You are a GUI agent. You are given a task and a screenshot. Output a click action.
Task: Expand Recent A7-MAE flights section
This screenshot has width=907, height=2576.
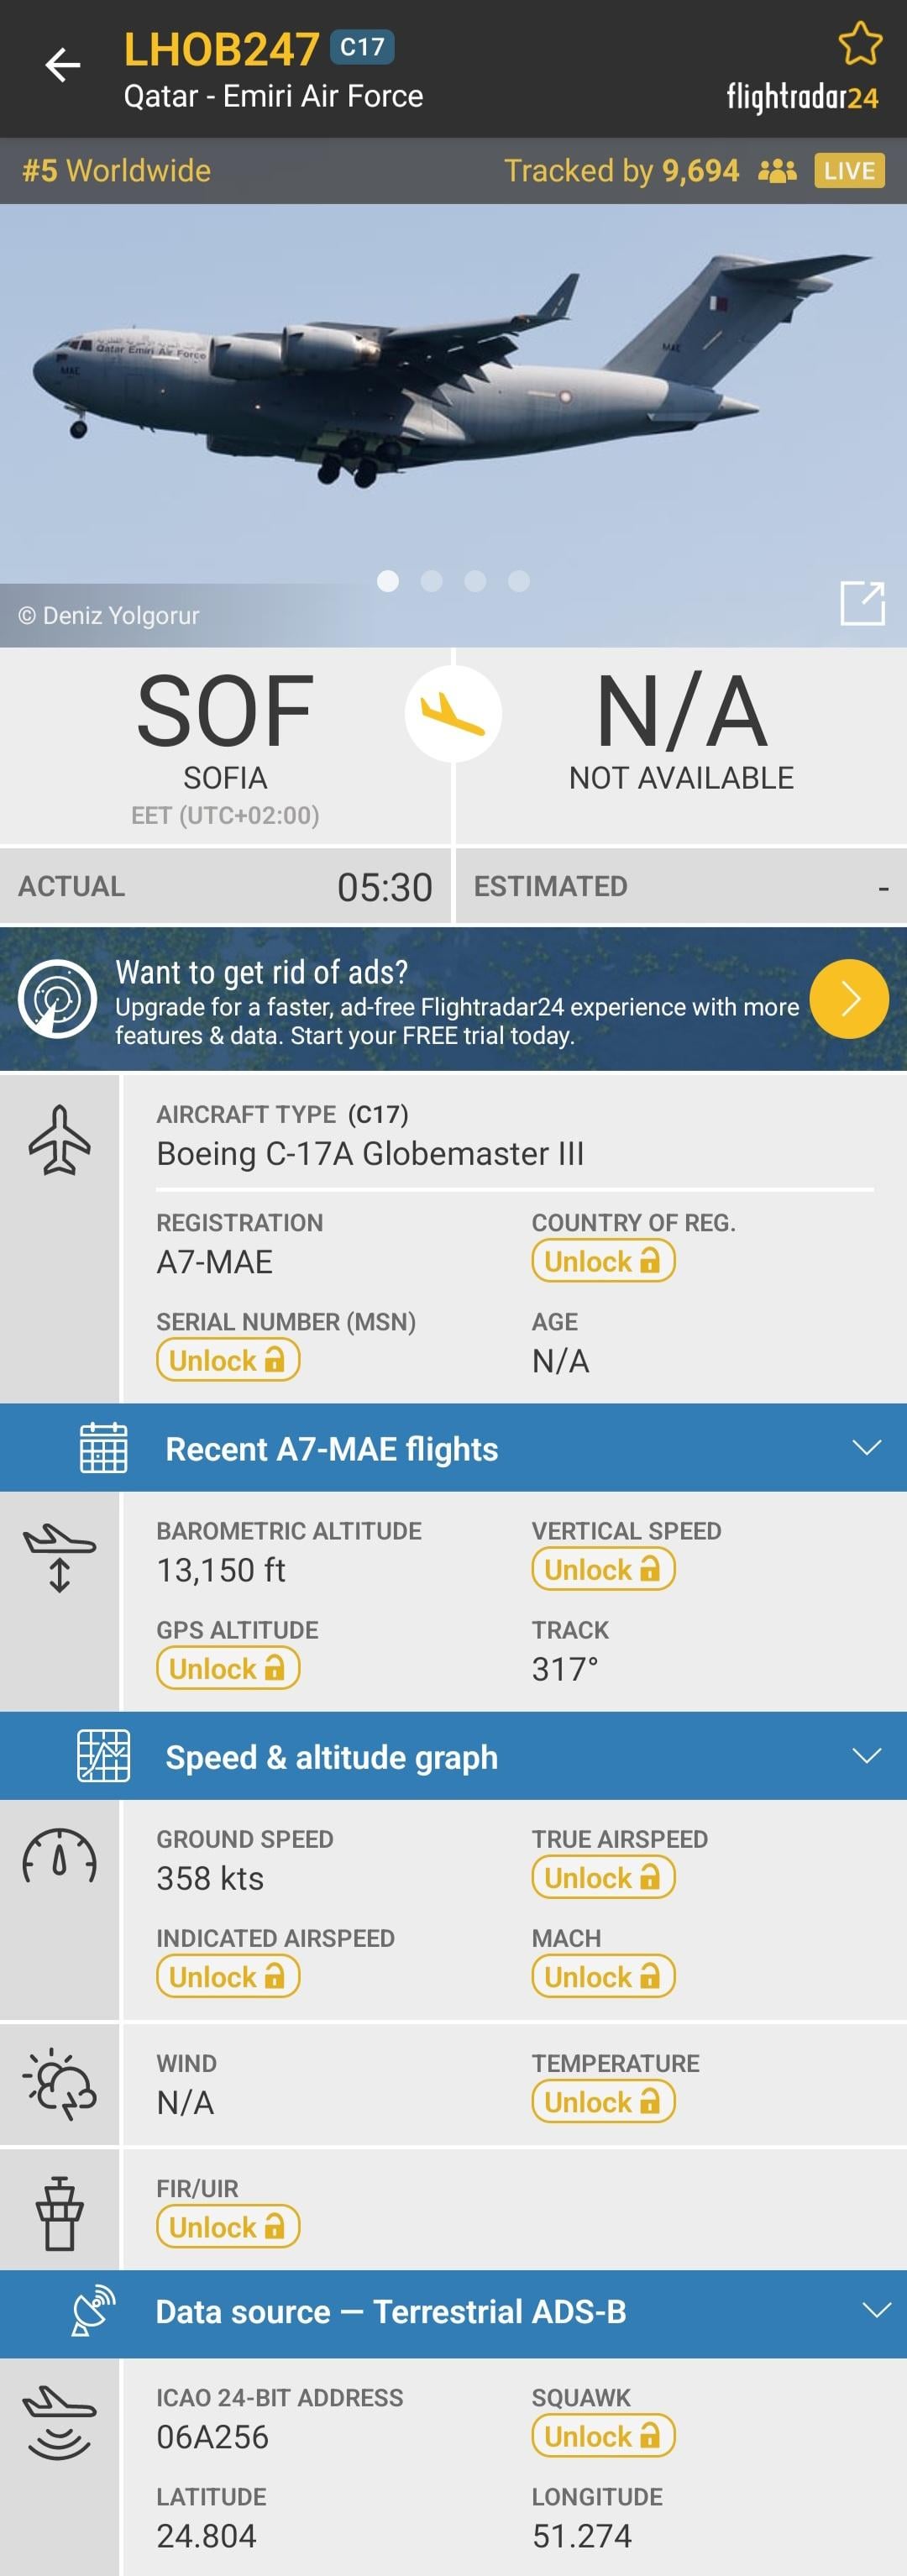(x=866, y=1447)
